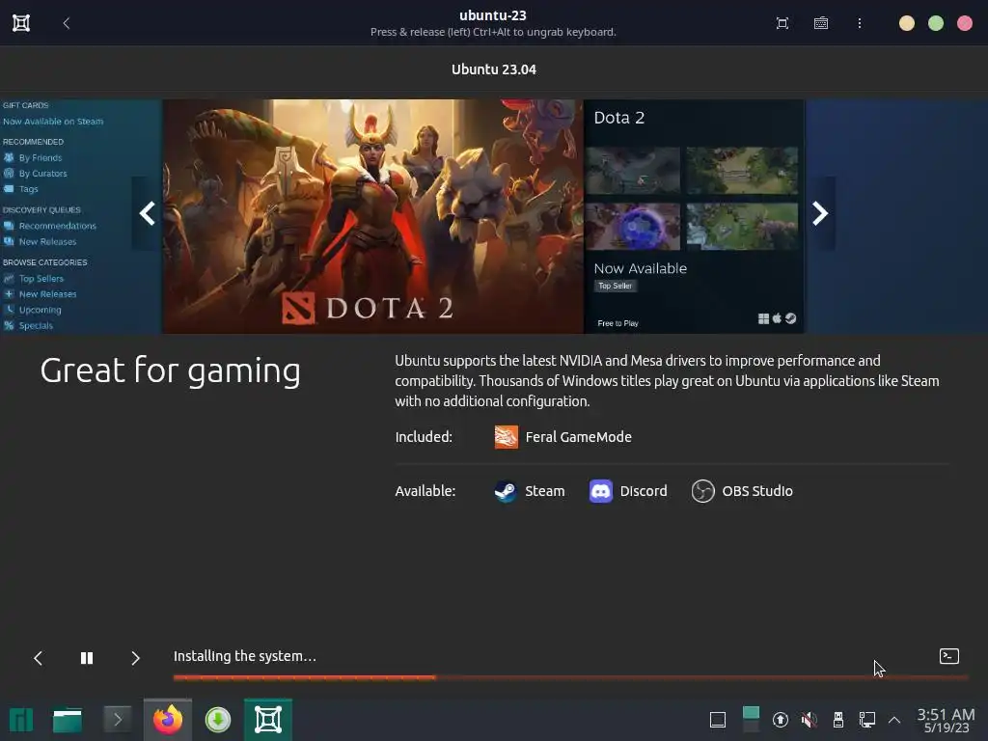Click the Feral GameMode icon

(506, 437)
